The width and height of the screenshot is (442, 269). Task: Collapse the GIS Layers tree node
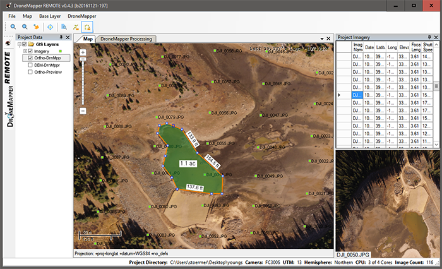[18, 45]
